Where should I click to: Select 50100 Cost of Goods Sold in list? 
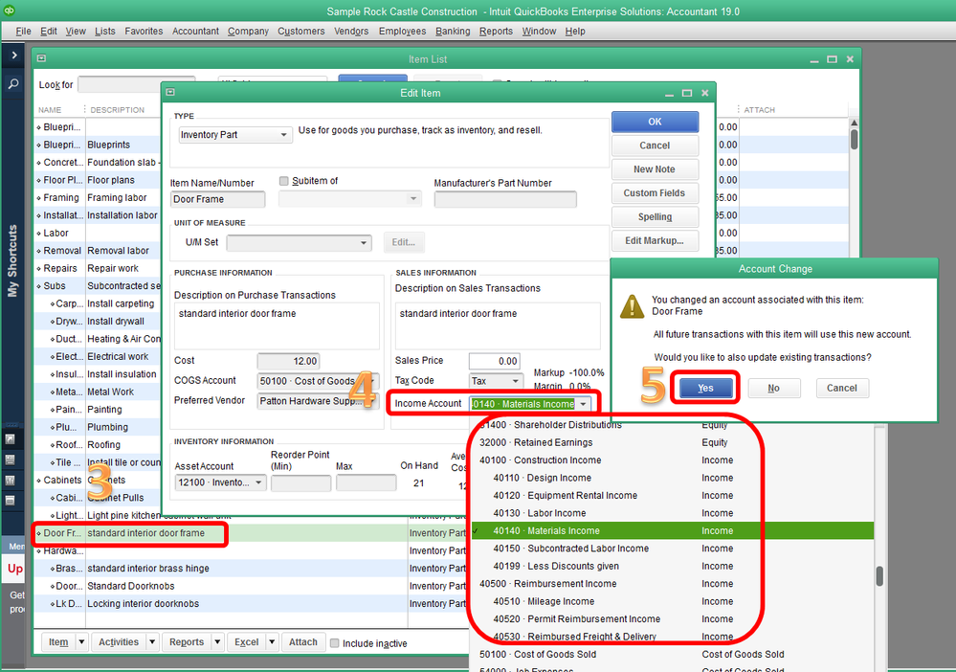tap(671, 655)
